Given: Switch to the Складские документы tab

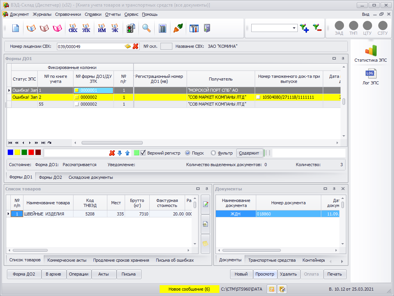Looking at the screenshot, I should 90,177.
